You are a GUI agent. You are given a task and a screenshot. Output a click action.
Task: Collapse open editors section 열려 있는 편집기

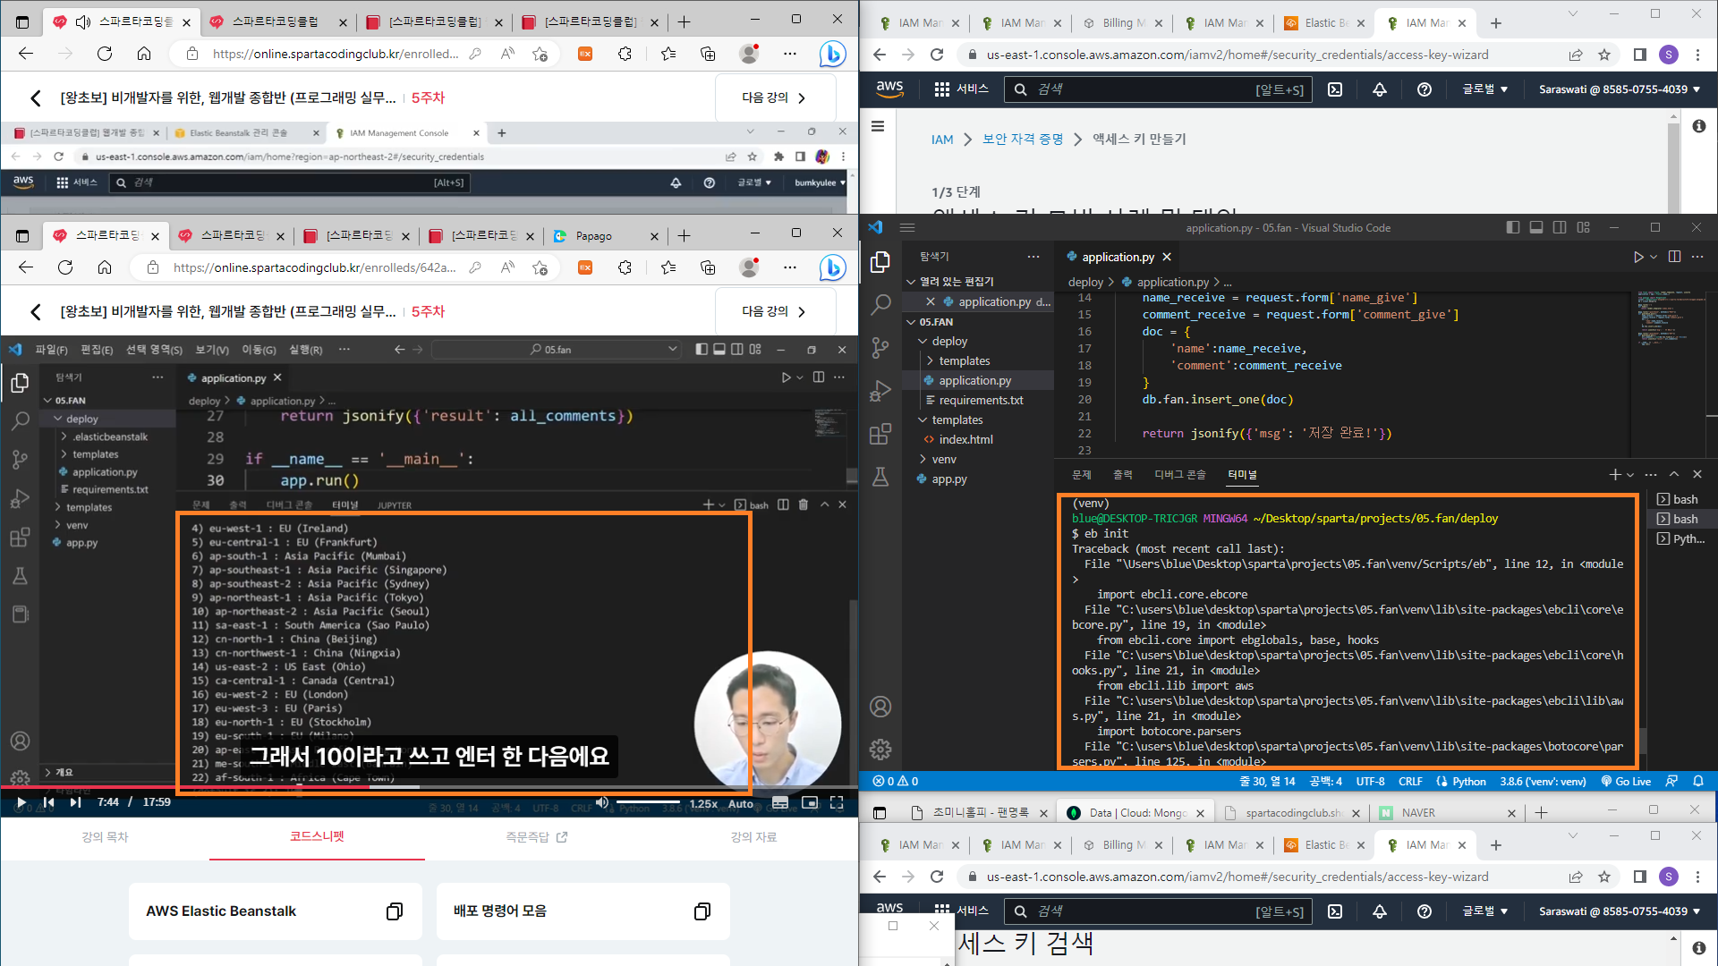[957, 282]
